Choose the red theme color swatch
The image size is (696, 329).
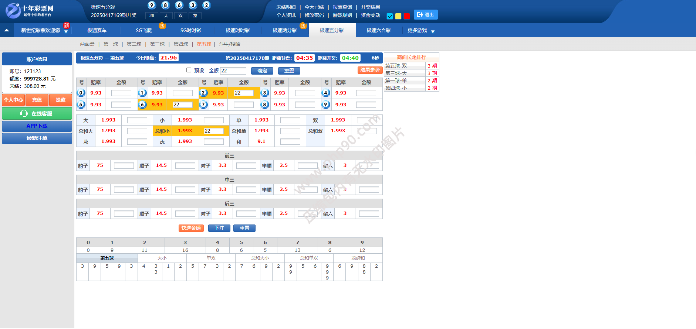tap(407, 16)
